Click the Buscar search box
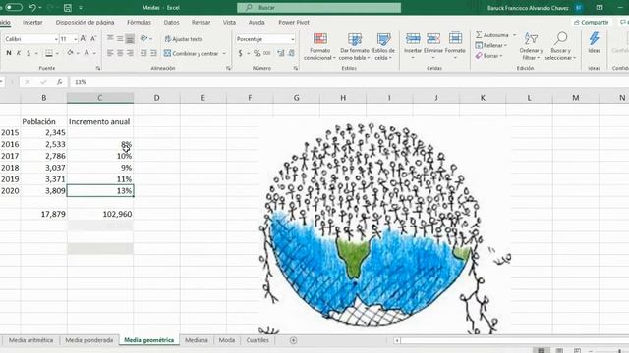 [x=318, y=8]
